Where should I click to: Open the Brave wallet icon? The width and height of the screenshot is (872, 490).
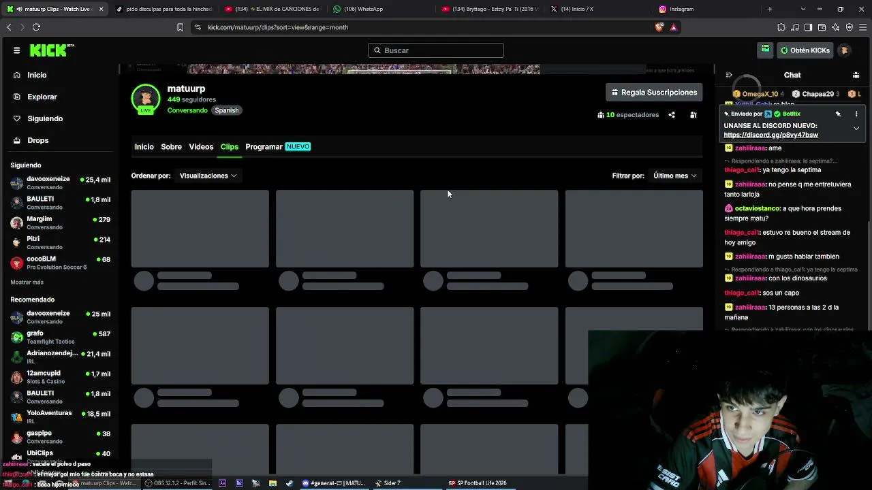click(822, 27)
